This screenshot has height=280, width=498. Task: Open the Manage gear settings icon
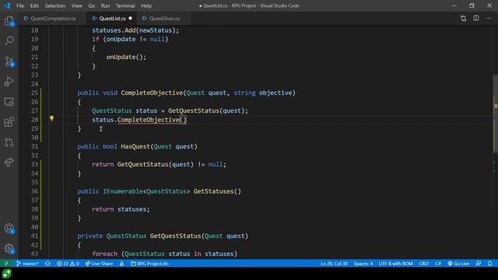click(9, 249)
